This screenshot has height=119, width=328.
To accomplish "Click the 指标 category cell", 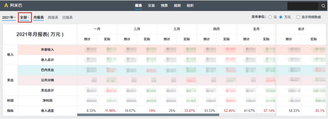I will (10, 111).
